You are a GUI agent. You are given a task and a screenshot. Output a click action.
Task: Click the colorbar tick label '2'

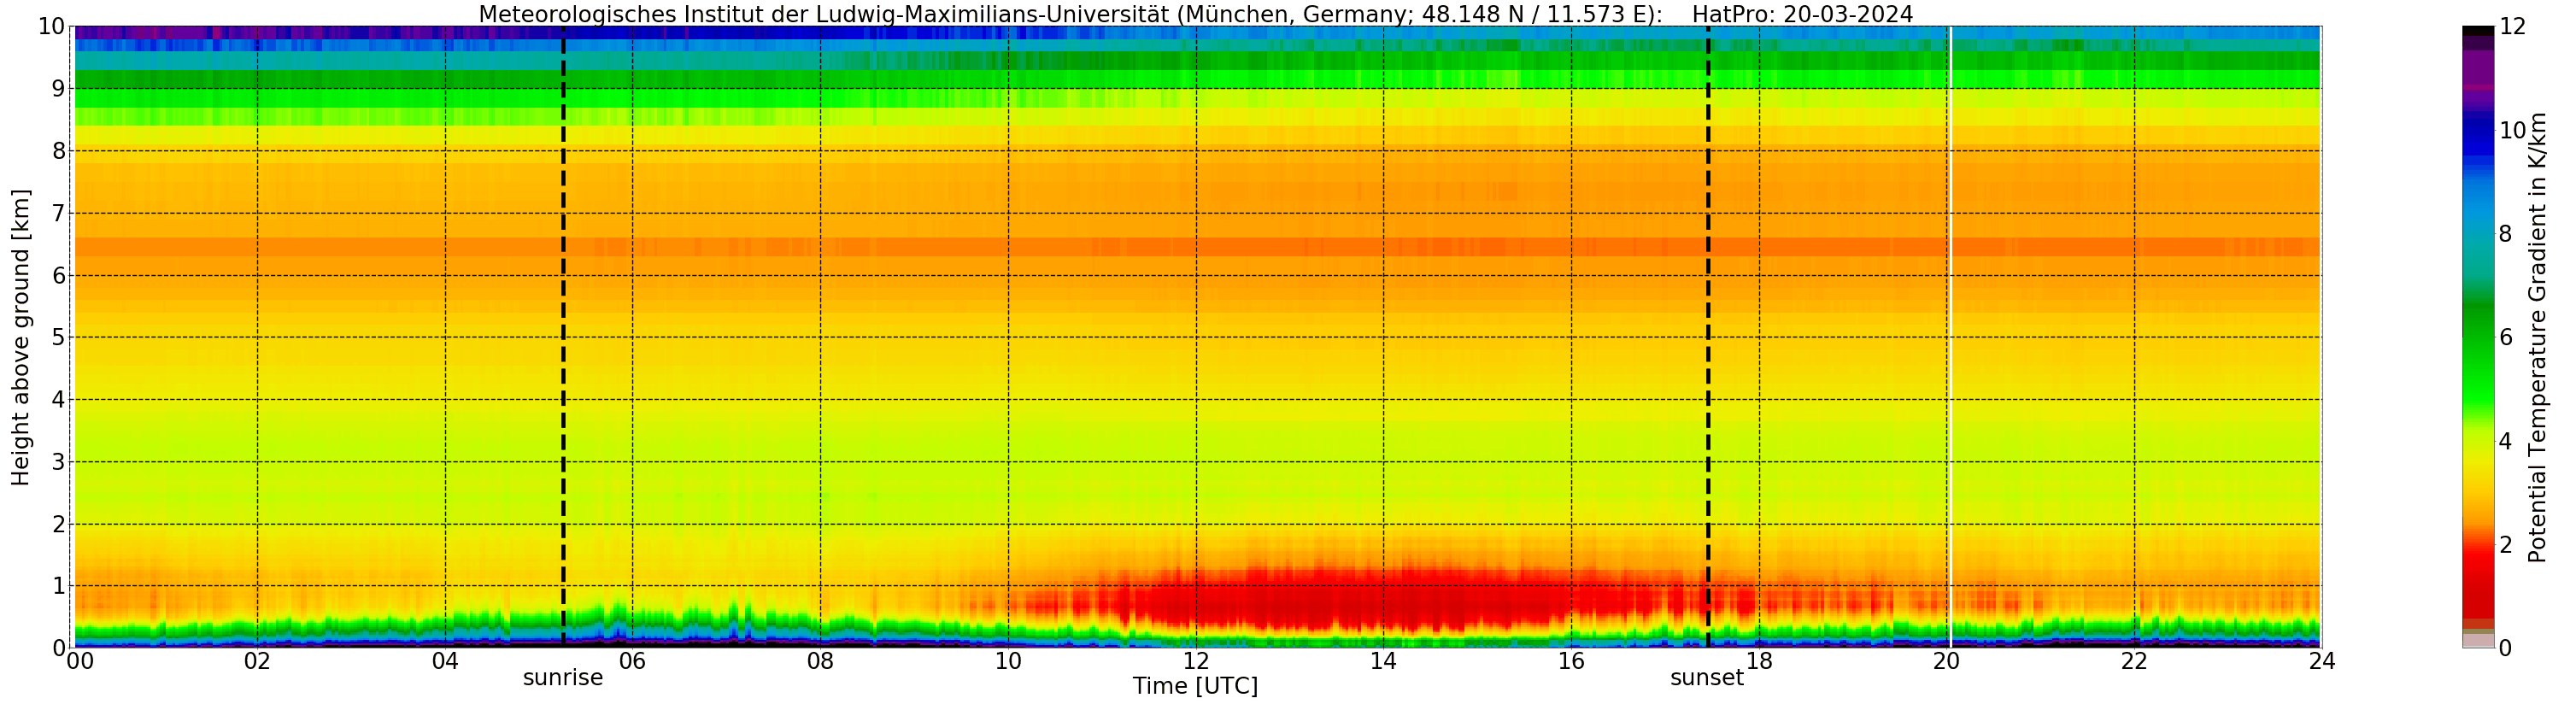click(x=2505, y=544)
